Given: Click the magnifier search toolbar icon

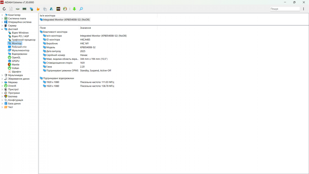Looking at the screenshot, I should (x=81, y=9).
